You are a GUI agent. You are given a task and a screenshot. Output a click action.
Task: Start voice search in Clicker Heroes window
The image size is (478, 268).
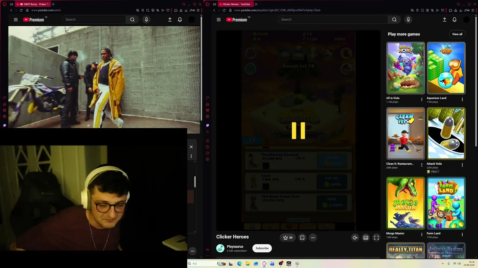coord(408,19)
